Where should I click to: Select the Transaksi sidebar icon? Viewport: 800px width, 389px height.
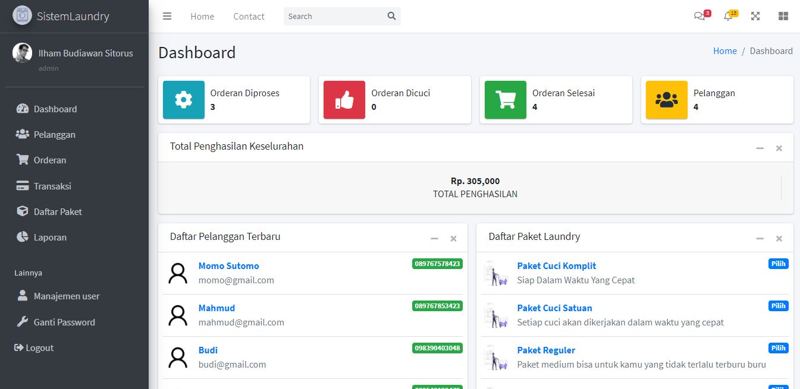click(x=23, y=185)
